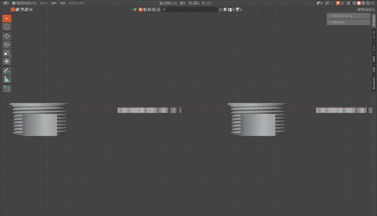Viewport: 377px width, 216px height.
Task: Select the Measure ruler tool
Action: (x=7, y=79)
